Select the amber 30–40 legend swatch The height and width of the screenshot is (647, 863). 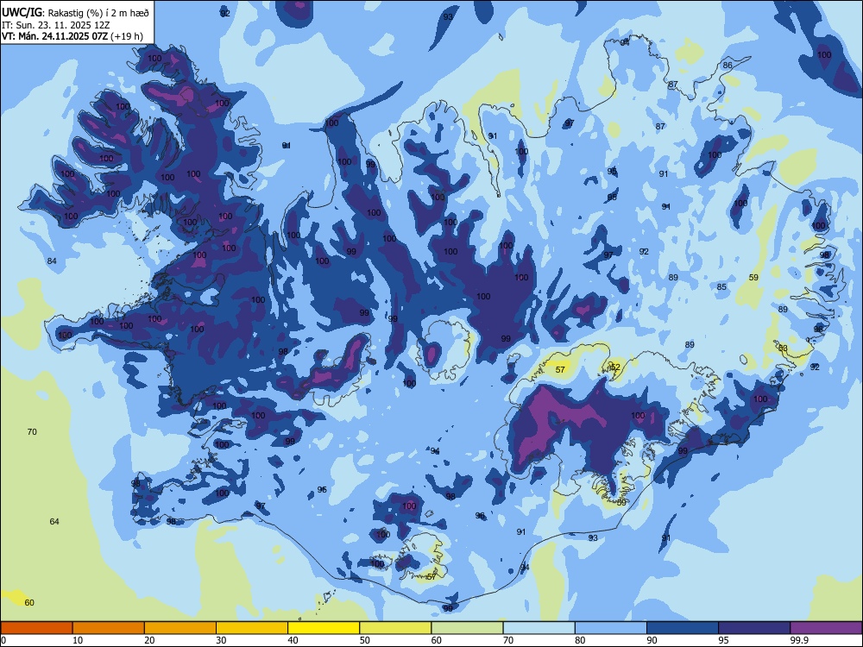252,628
